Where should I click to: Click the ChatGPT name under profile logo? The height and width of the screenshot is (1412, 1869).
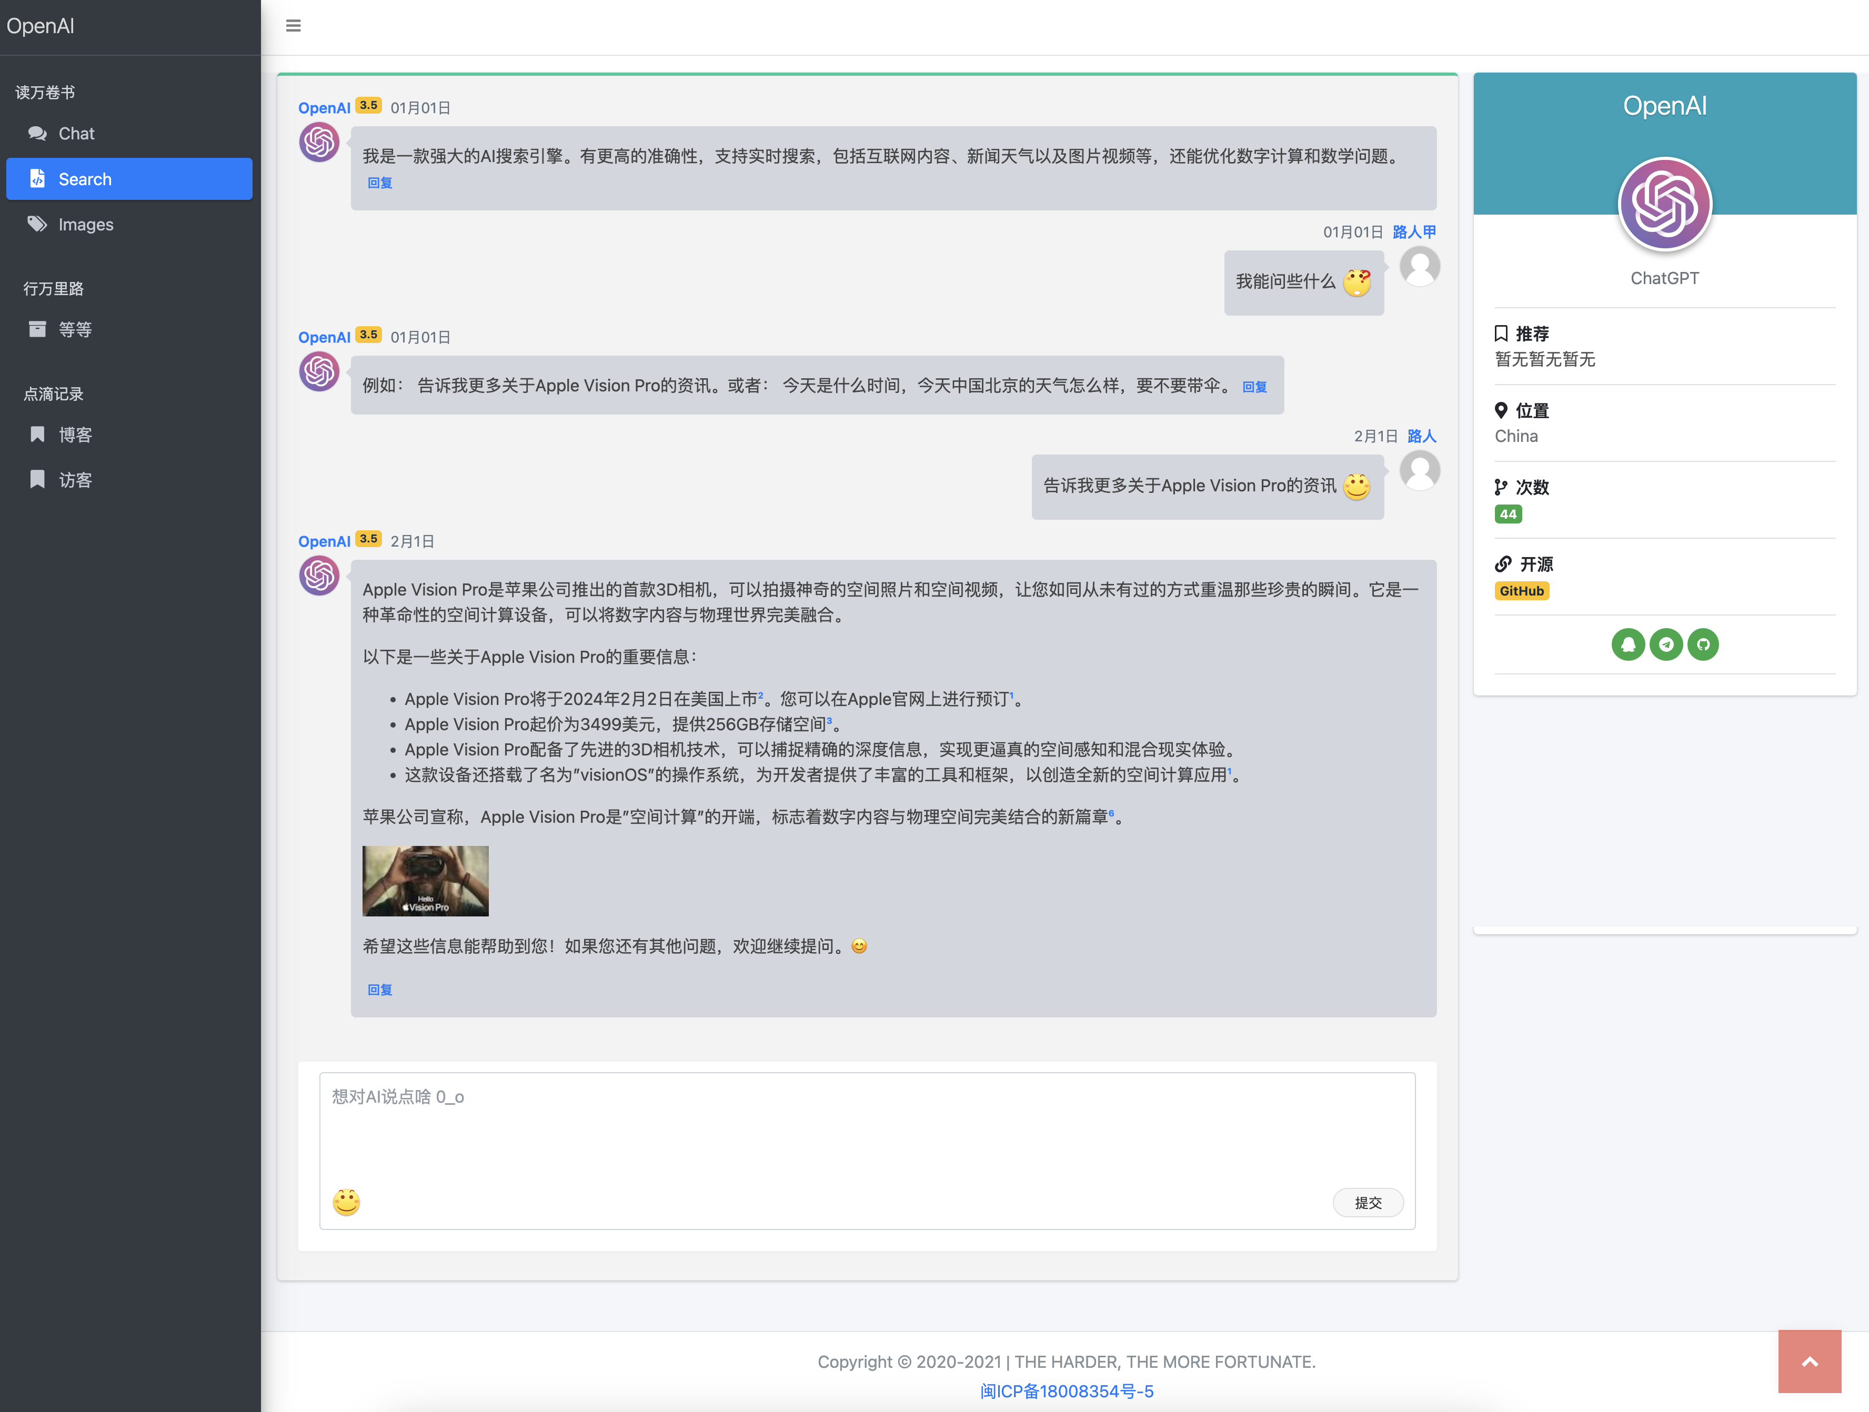(x=1664, y=278)
